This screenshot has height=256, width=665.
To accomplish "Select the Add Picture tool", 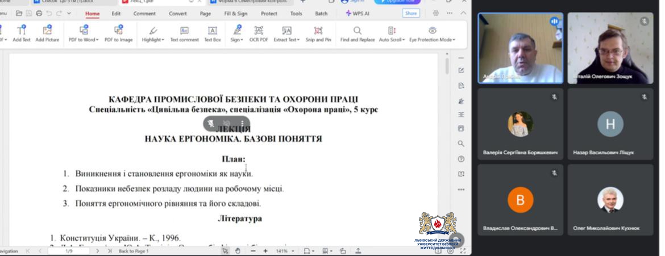I will click(47, 33).
